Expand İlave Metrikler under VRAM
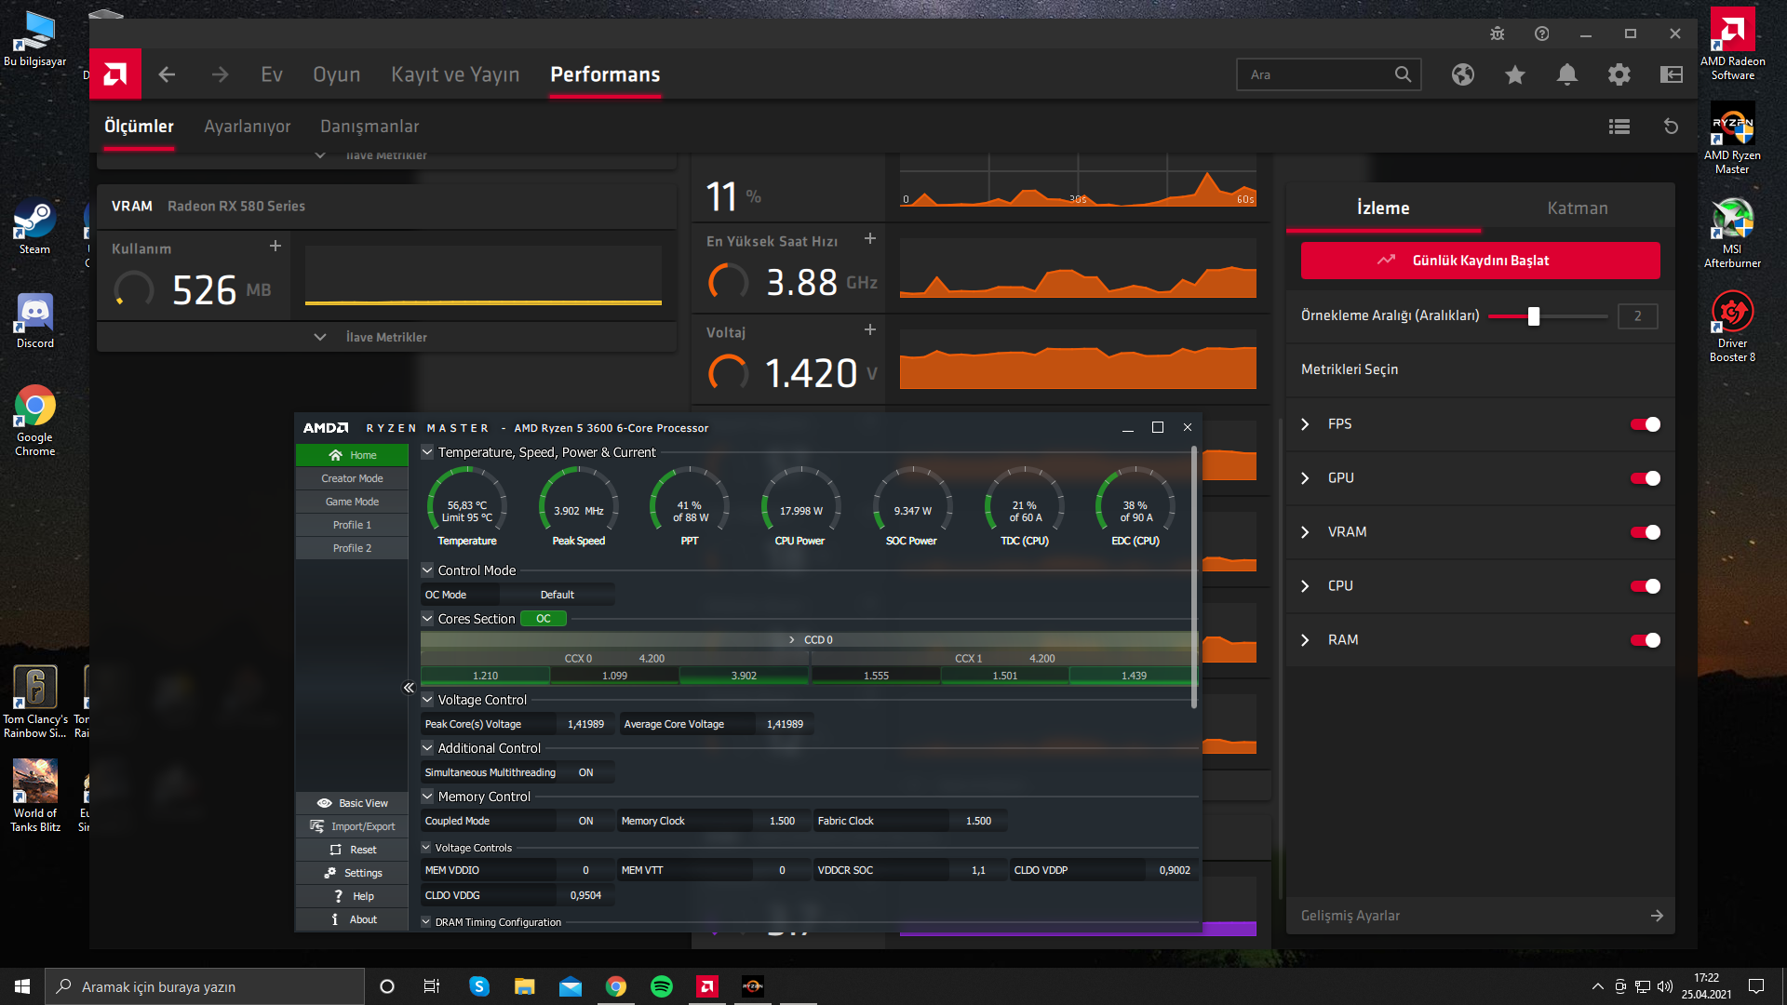Screen dimensions: 1787x1005 [x=386, y=337]
